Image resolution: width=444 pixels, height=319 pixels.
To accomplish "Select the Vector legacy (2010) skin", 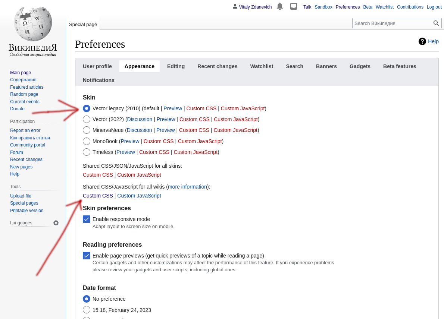I will tap(86, 108).
